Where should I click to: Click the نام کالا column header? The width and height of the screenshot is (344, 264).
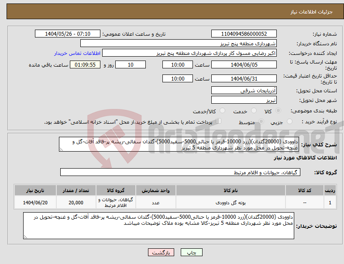coord(230,190)
